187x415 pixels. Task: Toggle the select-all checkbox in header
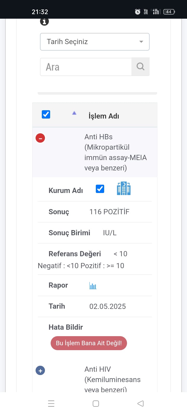pos(46,114)
